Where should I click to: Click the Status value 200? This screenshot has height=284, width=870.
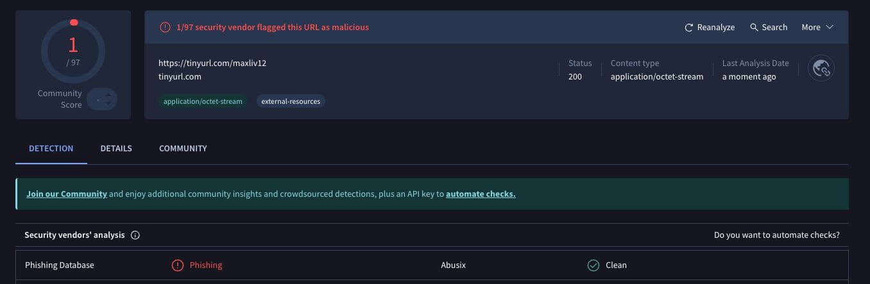575,77
